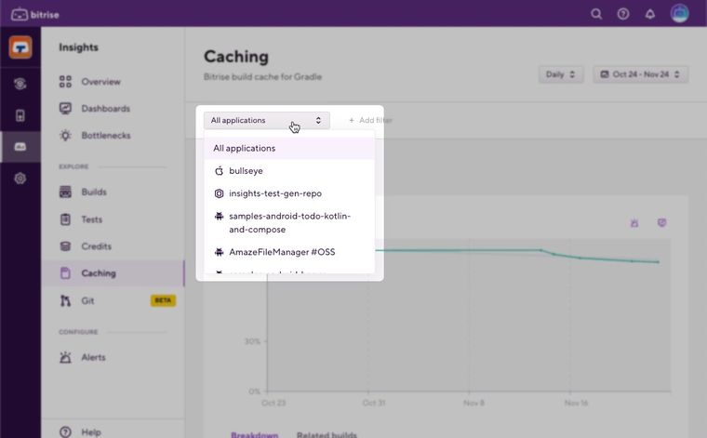The height and width of the screenshot is (438, 707).
Task: Switch to Related builds tab
Action: click(327, 434)
